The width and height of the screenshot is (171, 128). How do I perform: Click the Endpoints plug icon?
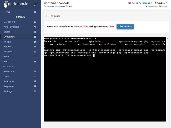(x=35, y=81)
